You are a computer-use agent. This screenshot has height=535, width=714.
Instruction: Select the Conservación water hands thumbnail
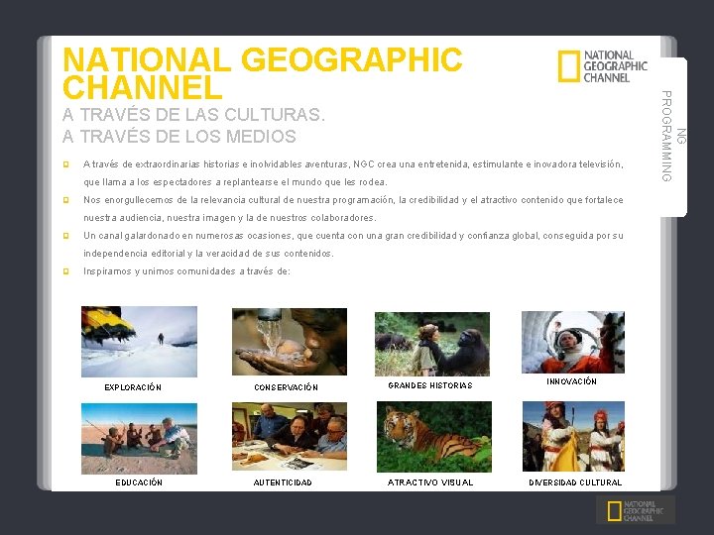coord(290,342)
